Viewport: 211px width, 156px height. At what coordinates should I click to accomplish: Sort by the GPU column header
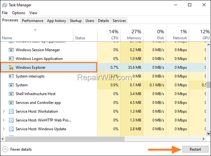200,35
